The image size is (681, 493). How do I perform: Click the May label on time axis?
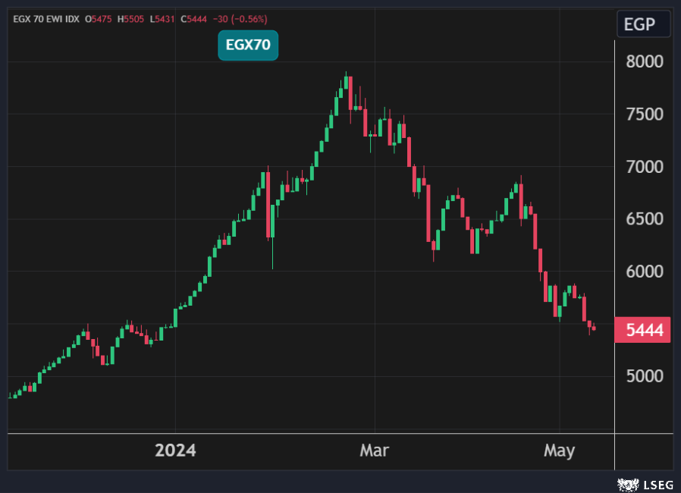click(x=560, y=451)
